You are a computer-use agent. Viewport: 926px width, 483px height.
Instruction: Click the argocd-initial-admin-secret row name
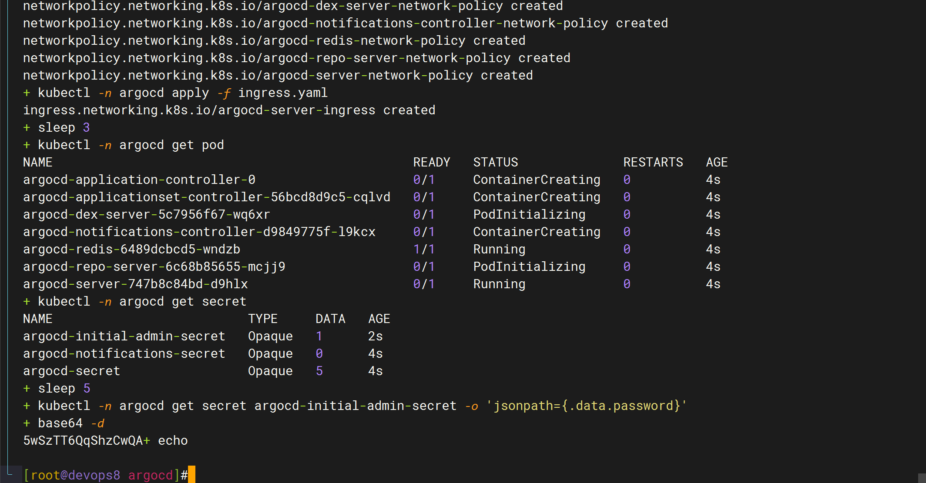[124, 336]
